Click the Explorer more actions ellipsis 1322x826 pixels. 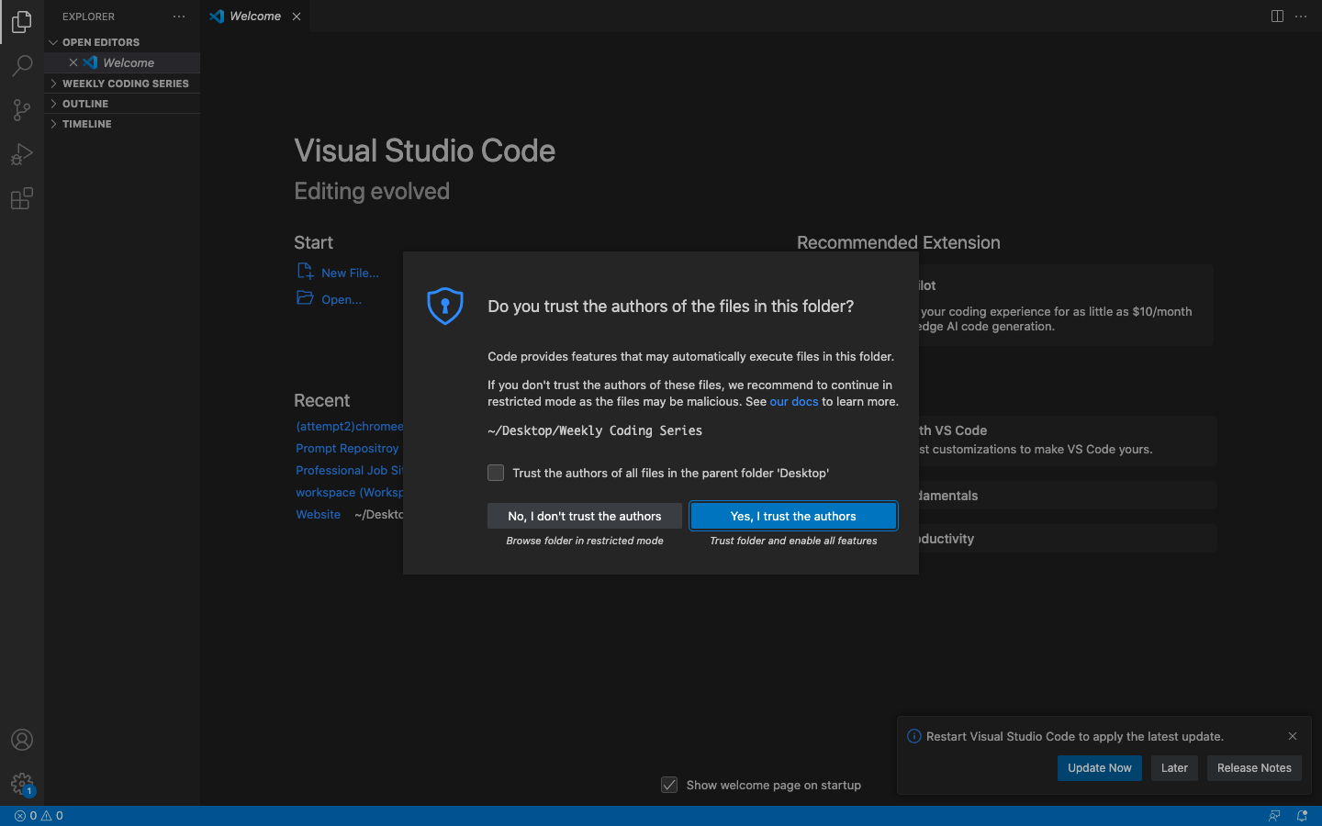click(x=179, y=17)
